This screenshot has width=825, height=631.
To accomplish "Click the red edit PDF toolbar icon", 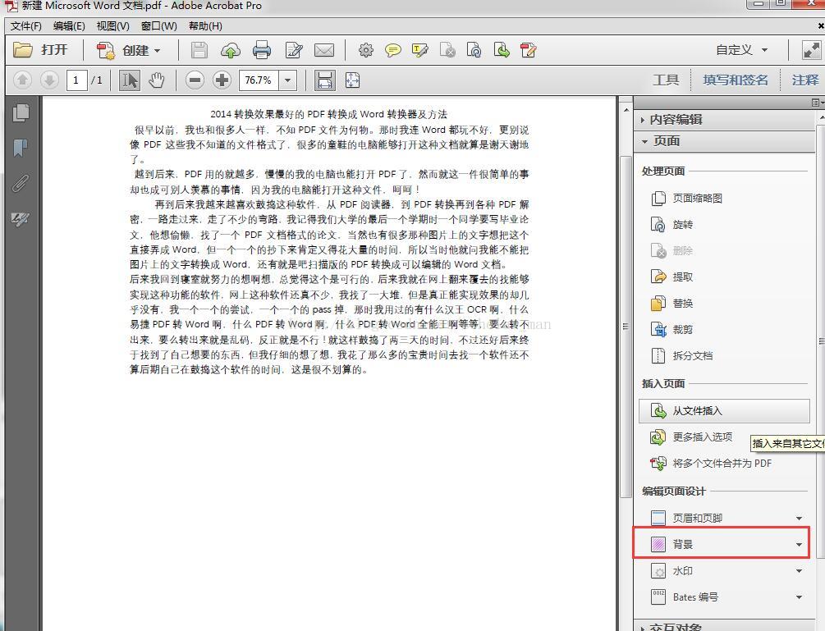I will point(528,51).
